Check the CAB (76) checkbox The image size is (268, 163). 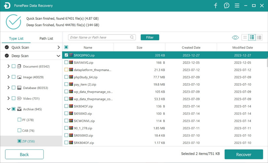point(19,131)
